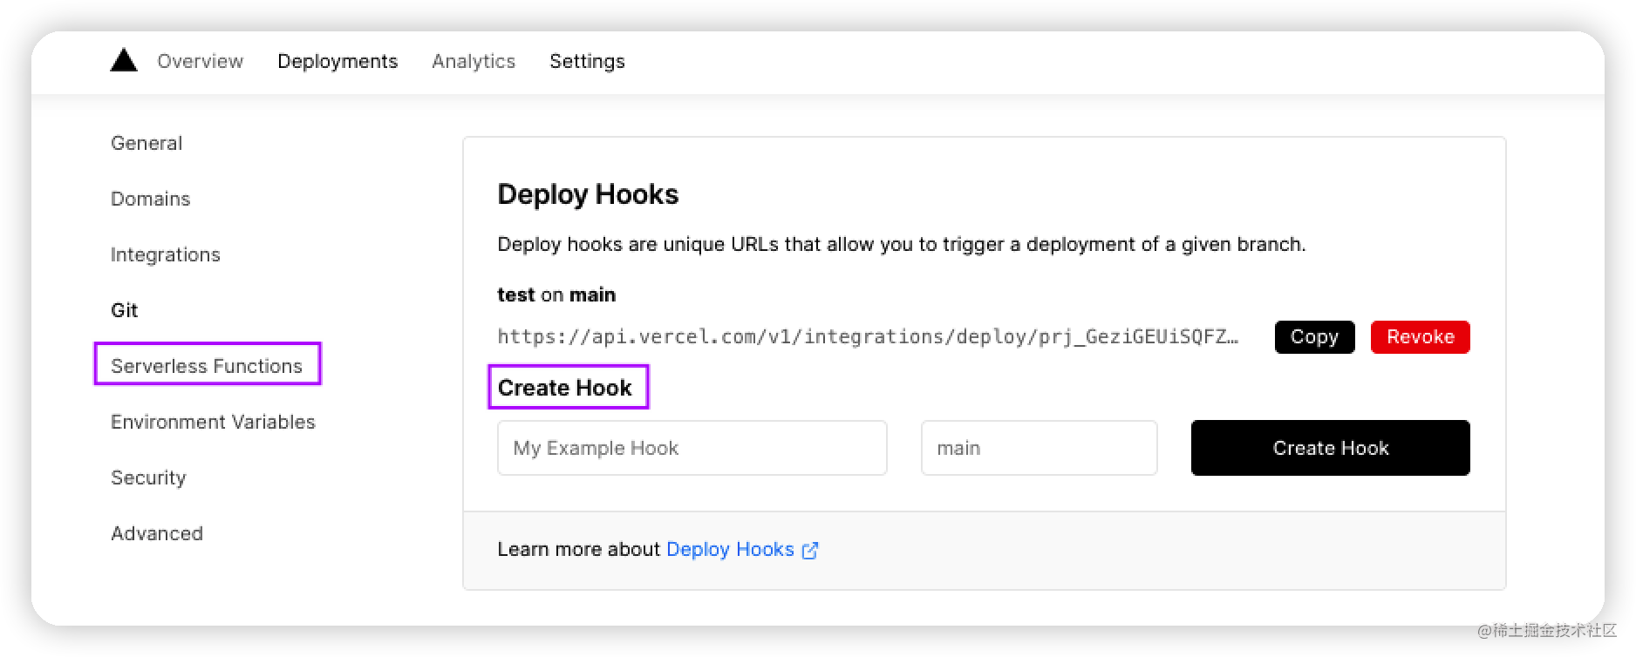Open the Overview tab

[x=200, y=61]
